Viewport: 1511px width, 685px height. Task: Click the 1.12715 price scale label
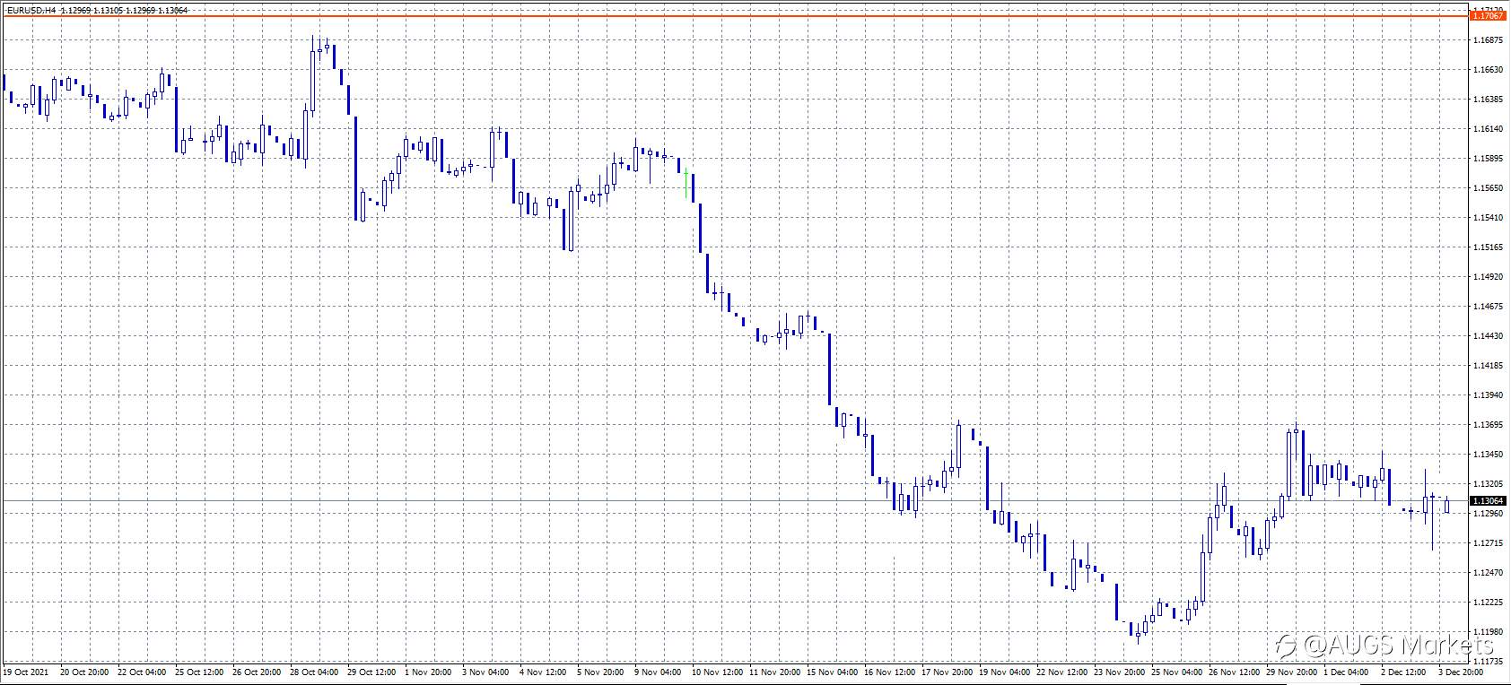(x=1487, y=543)
